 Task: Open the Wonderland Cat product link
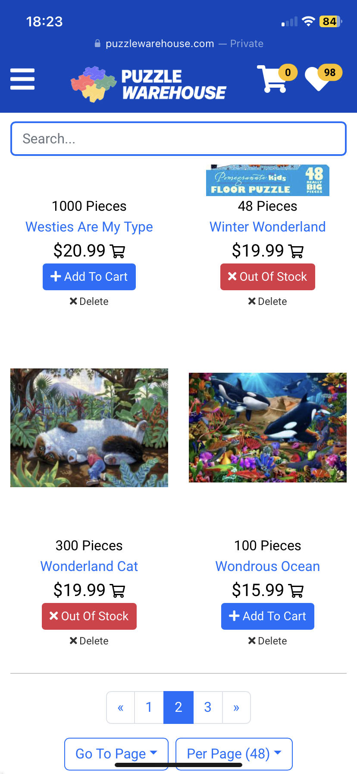coord(89,566)
